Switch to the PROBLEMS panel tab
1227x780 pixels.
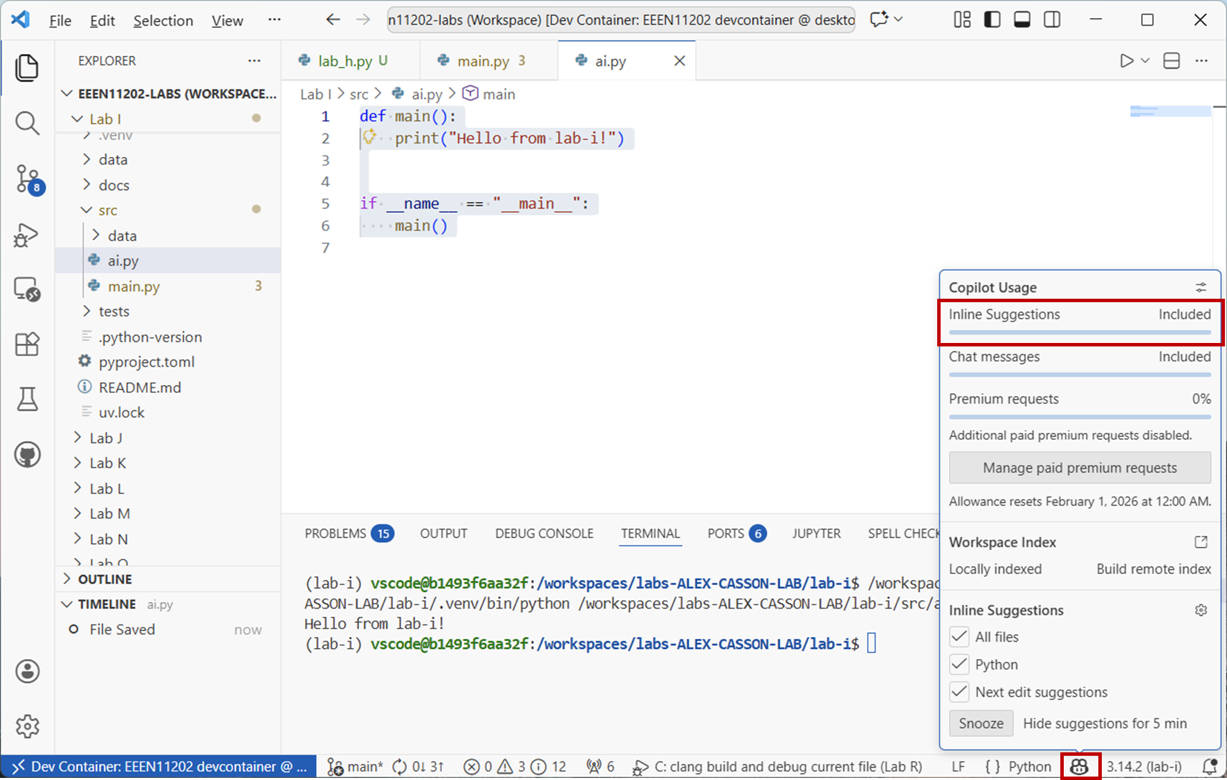click(x=335, y=533)
